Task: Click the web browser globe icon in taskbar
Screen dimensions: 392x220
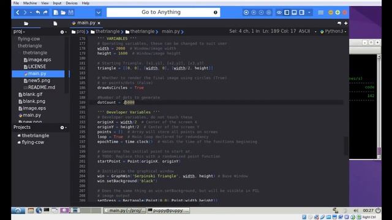Action: 39,210
